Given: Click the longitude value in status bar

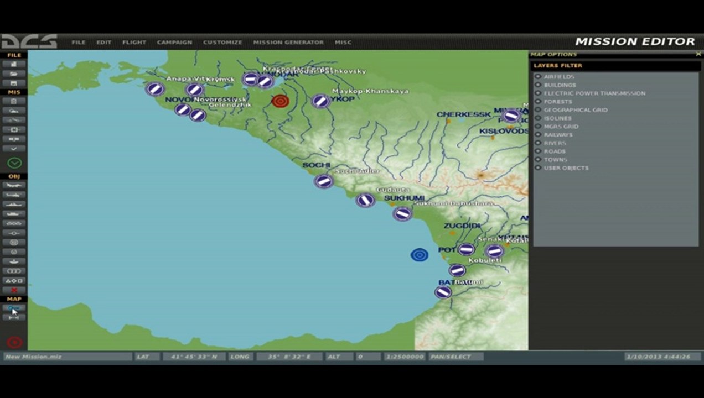Looking at the screenshot, I should [x=289, y=357].
